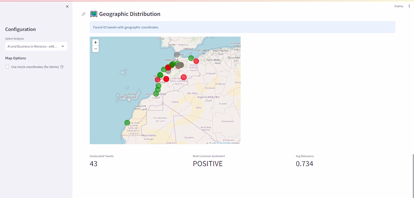
Task: Click the 'Found 43 tweets' info banner
Action: (242, 27)
